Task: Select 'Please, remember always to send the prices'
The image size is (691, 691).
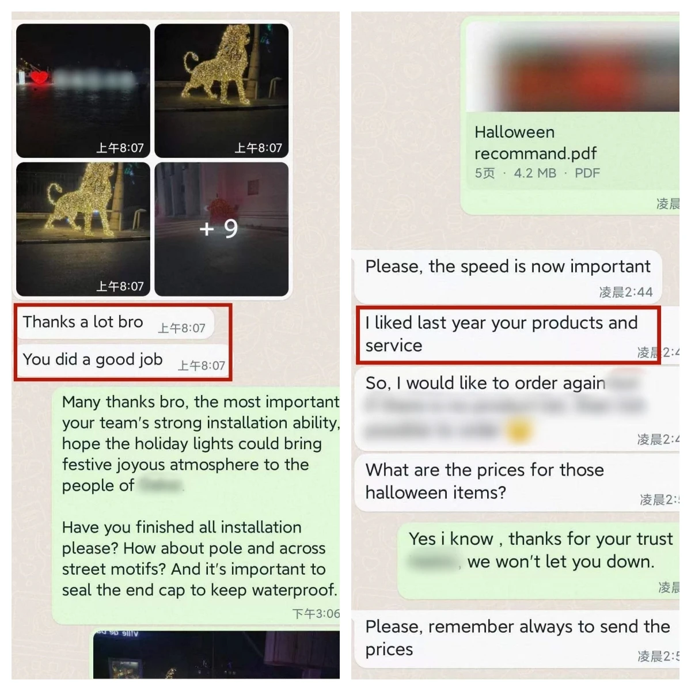Action: coord(517,639)
